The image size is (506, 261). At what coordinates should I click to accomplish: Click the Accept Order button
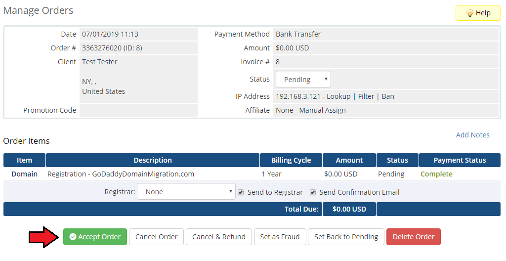coord(95,237)
